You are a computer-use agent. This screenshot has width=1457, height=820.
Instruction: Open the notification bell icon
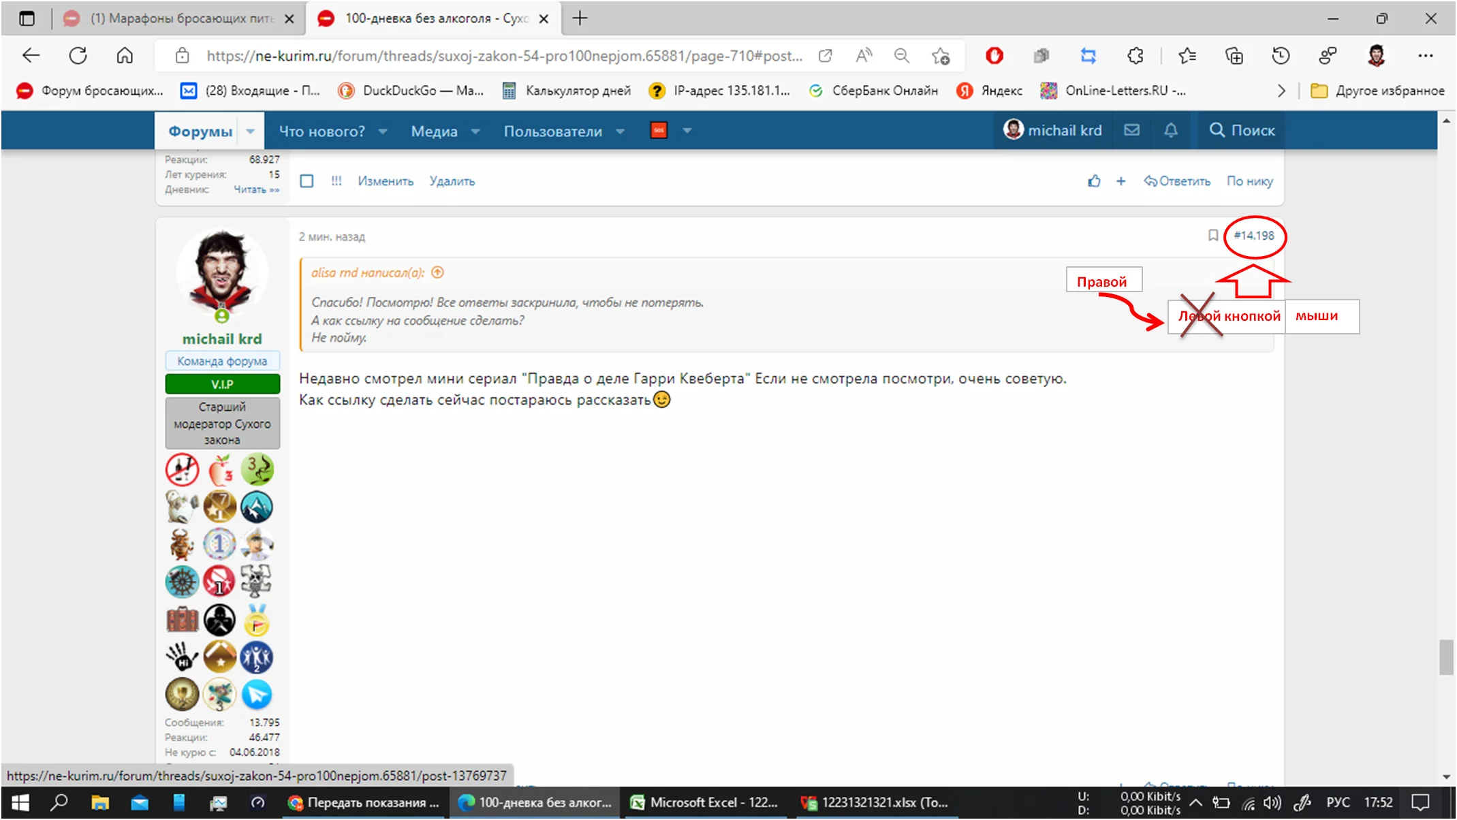point(1171,130)
